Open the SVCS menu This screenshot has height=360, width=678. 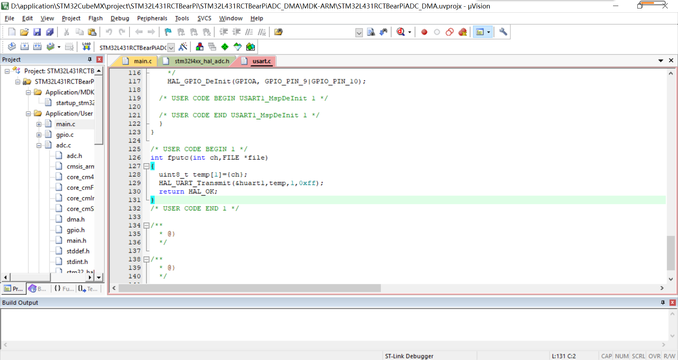coord(204,18)
